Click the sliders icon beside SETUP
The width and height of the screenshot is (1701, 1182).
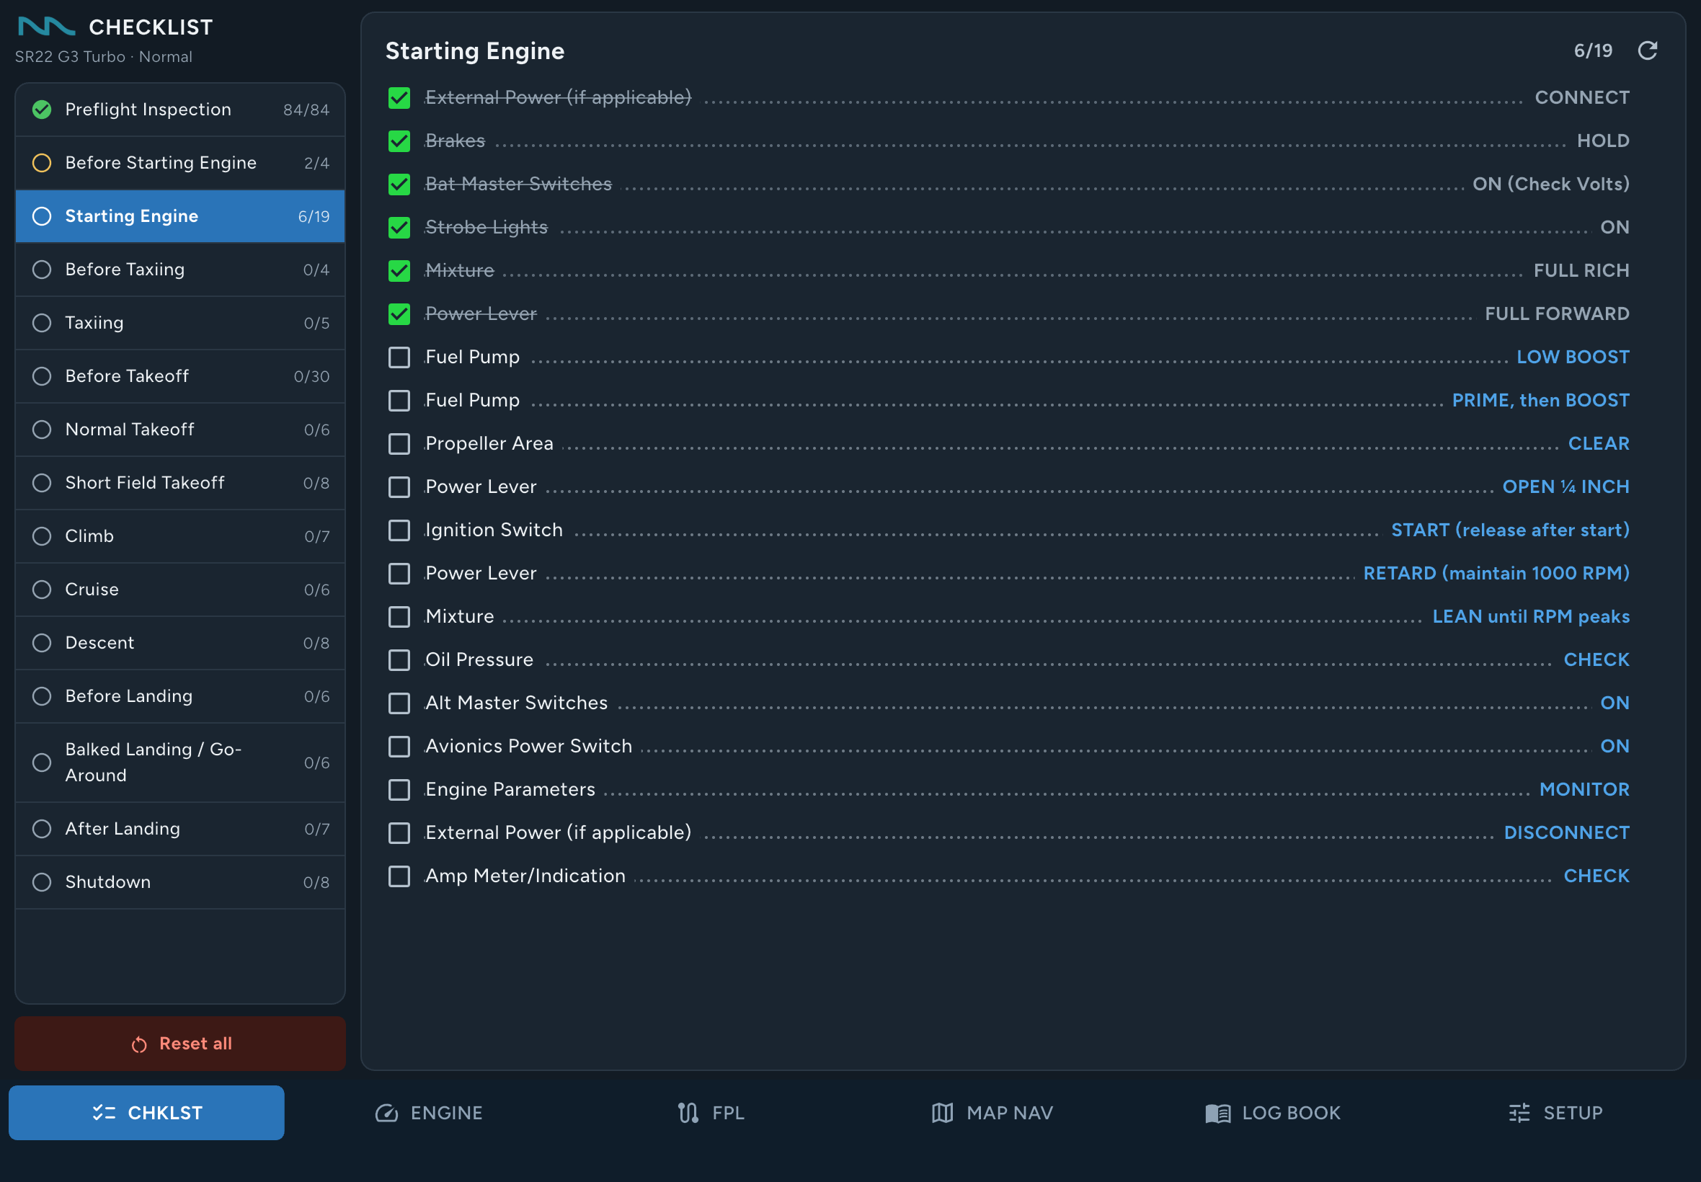(1519, 1112)
